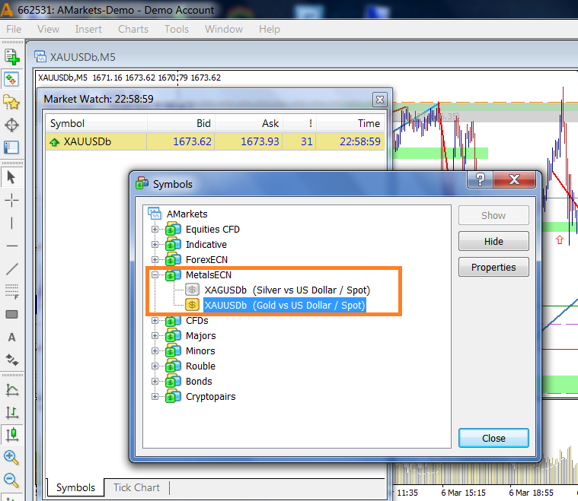The image size is (578, 501).
Task: Switch chart to bar chart icon
Action: (x=11, y=413)
